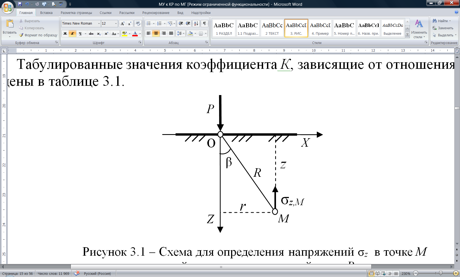This screenshot has height=277, width=460.
Task: Apply the '2 ТЕКСТ' style
Action: tap(272, 28)
